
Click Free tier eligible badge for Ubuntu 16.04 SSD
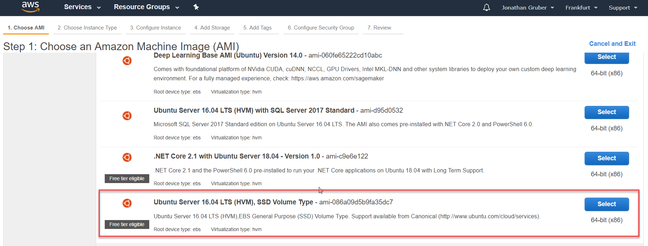[x=127, y=224]
